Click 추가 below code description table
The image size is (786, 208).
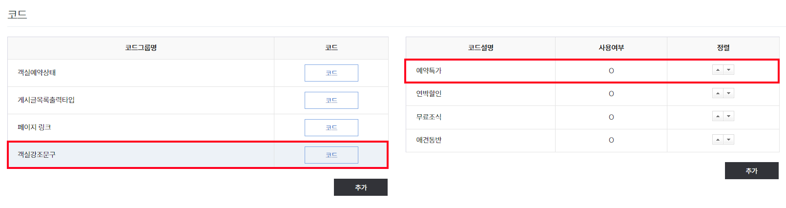pyautogui.click(x=751, y=171)
